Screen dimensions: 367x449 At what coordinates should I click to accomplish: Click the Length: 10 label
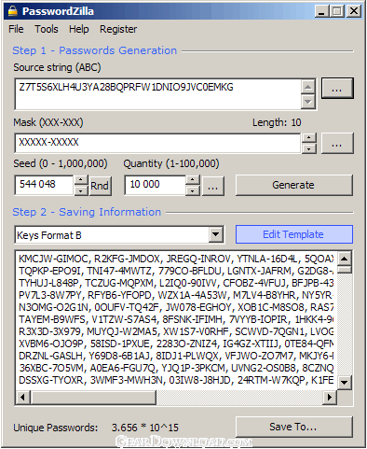click(277, 122)
